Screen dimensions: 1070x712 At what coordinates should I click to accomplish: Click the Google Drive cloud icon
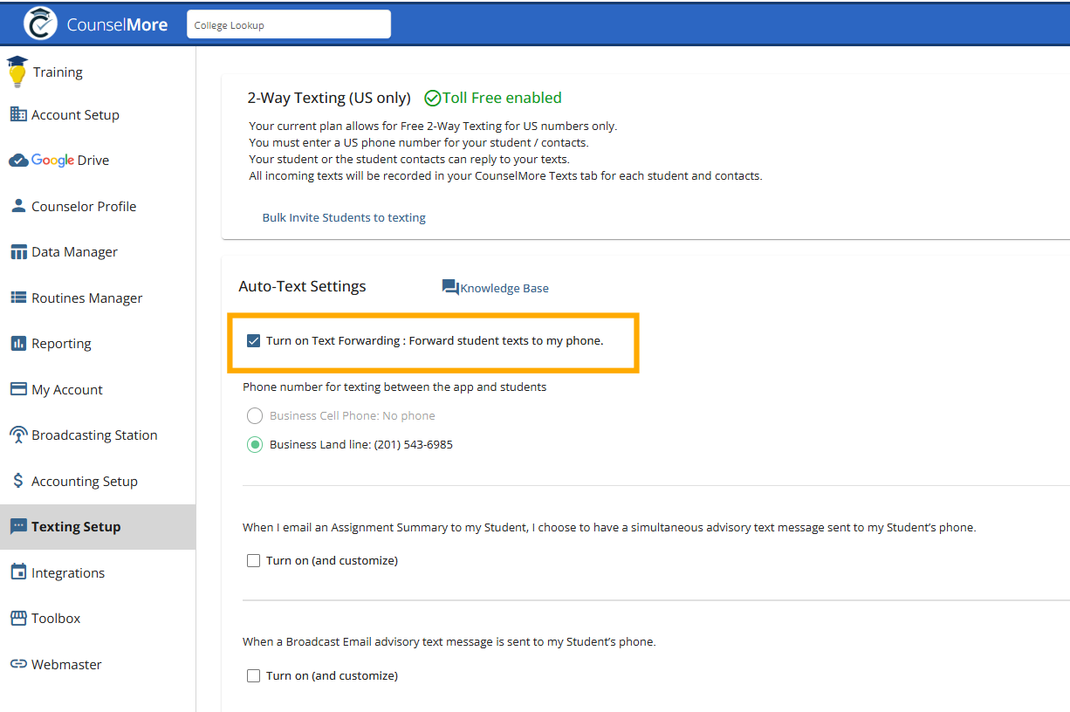pyautogui.click(x=18, y=161)
